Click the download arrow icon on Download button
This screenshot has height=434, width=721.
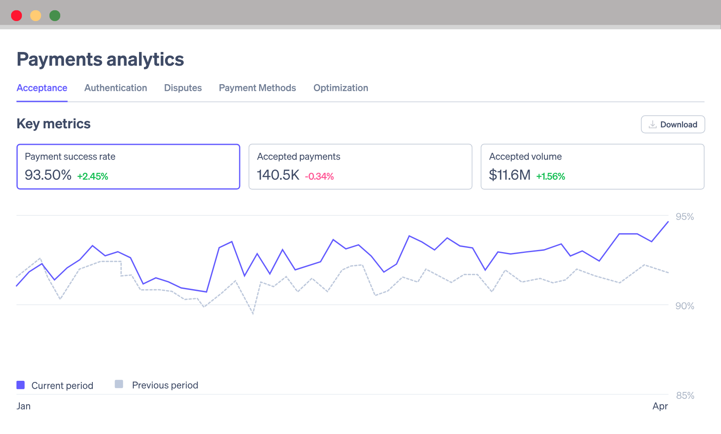(653, 124)
